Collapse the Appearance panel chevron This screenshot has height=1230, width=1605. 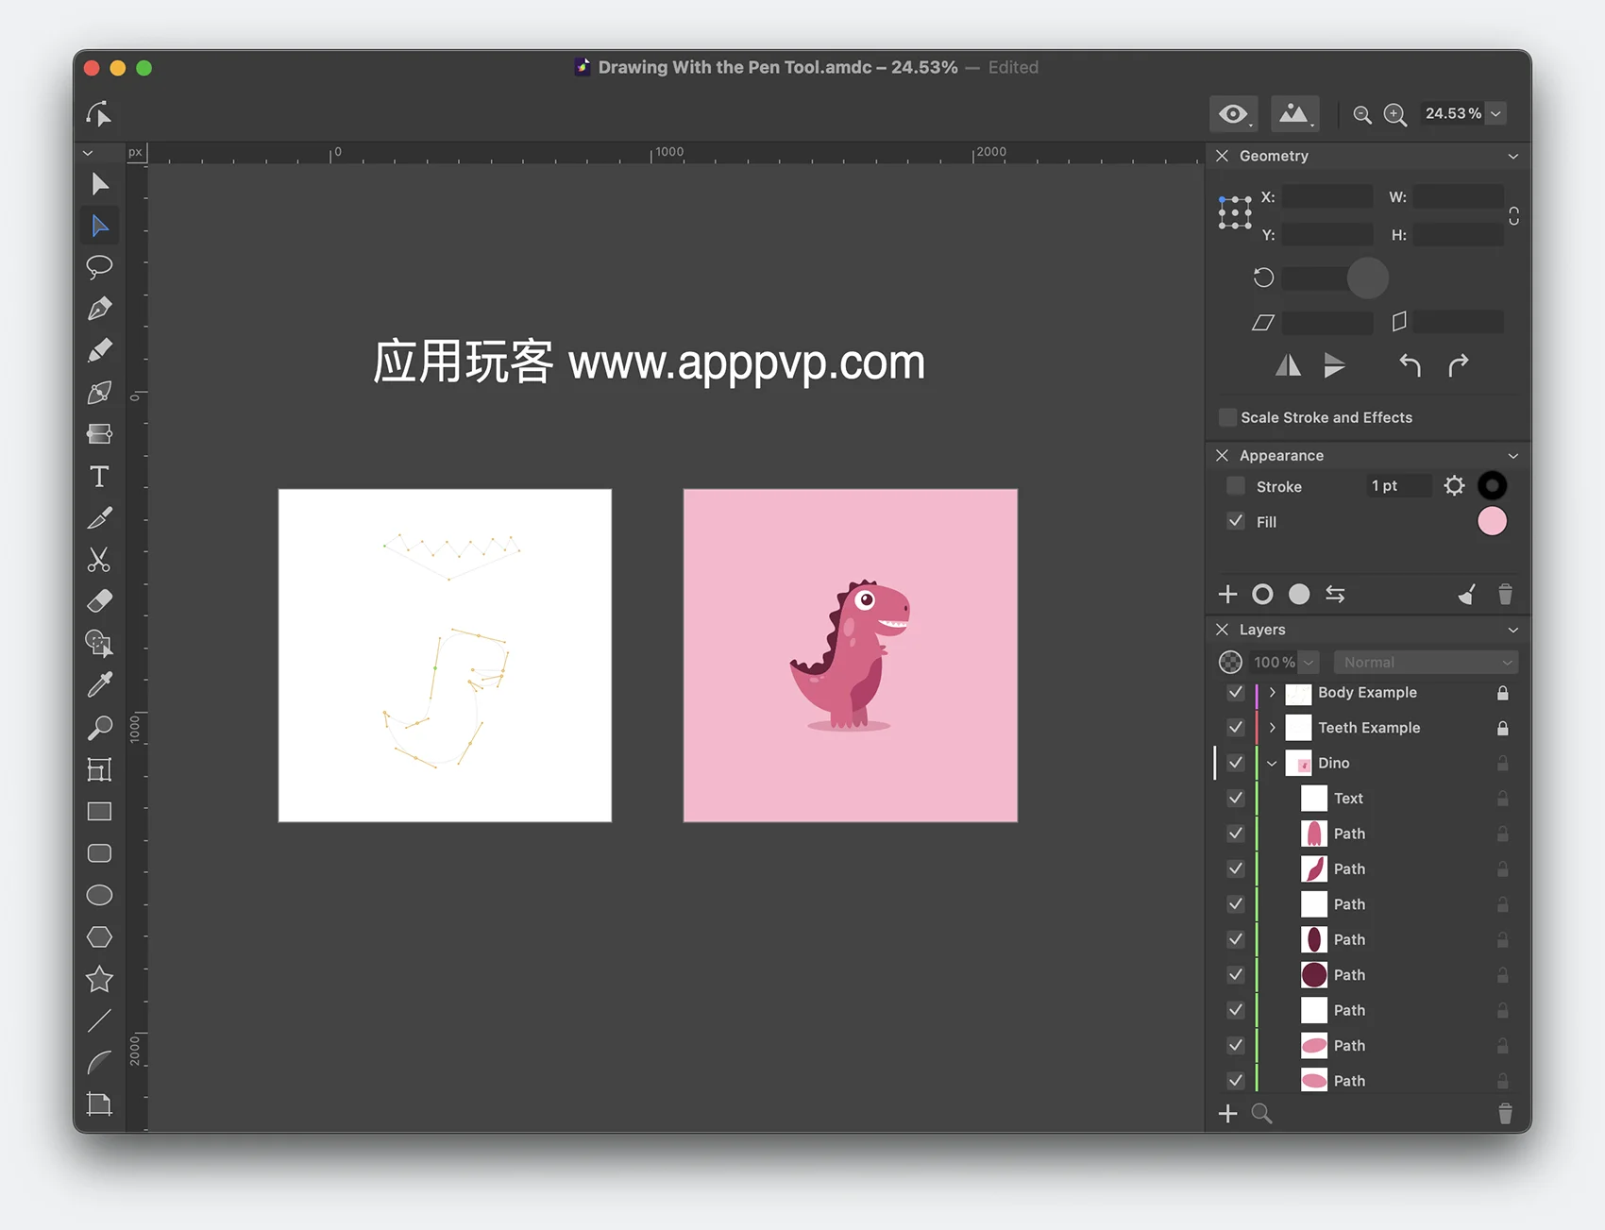[1512, 456]
